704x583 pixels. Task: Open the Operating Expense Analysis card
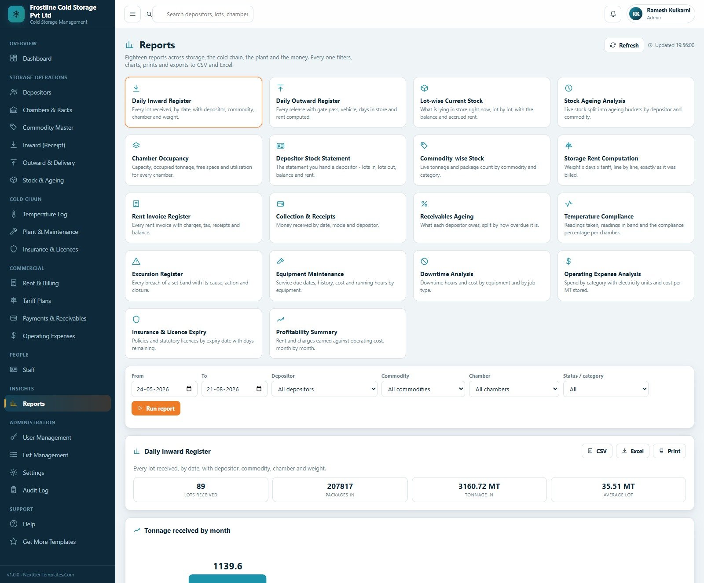[x=626, y=276]
